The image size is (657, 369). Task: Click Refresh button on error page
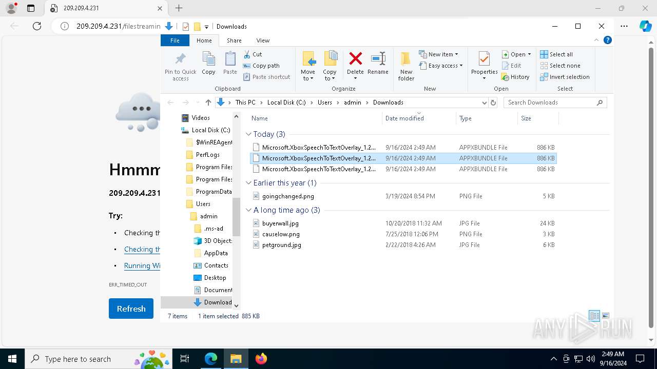(x=131, y=309)
